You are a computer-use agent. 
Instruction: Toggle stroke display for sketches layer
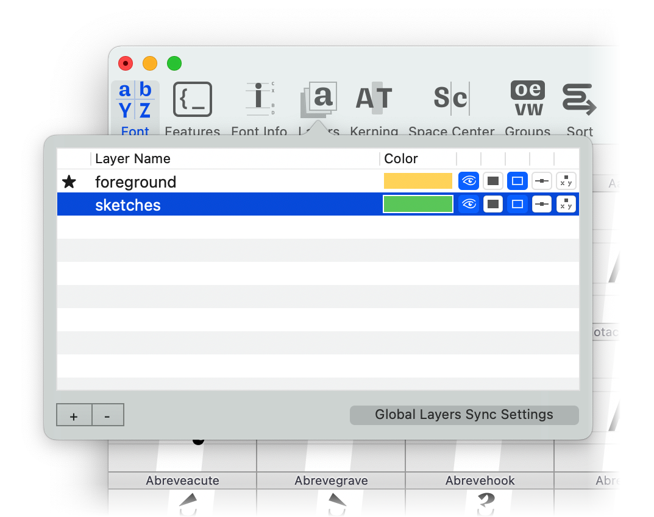click(517, 205)
